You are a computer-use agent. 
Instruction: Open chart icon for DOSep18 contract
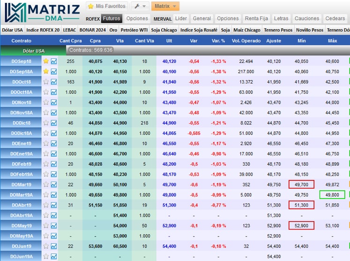coord(54,61)
